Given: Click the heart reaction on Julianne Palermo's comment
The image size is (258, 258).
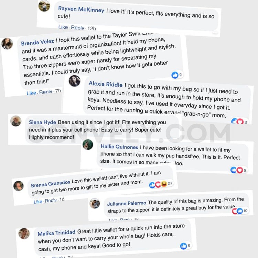Looking at the screenshot, I should tap(235, 211).
